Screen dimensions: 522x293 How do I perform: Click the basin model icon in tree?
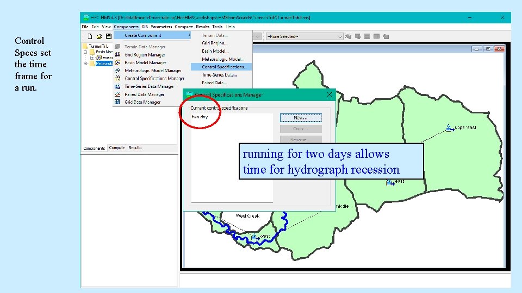pos(99,58)
